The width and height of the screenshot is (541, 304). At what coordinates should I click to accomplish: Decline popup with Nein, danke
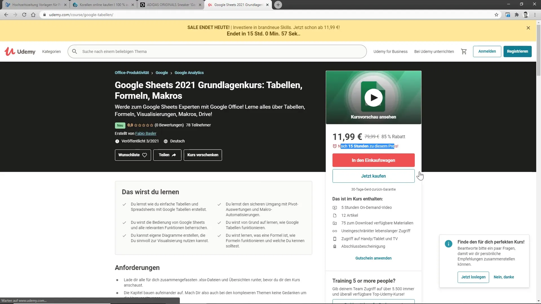tap(504, 277)
